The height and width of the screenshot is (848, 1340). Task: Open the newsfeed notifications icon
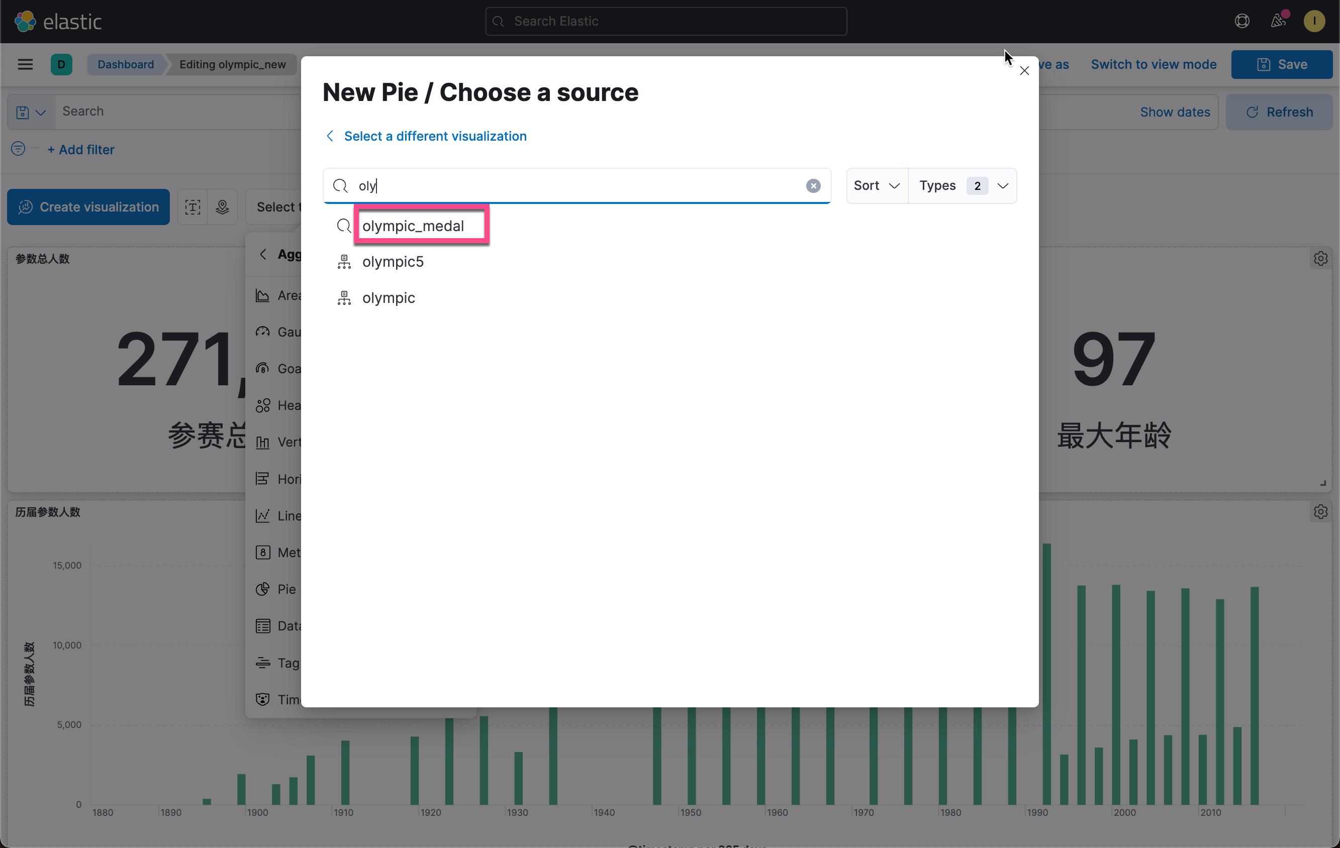1278,21
